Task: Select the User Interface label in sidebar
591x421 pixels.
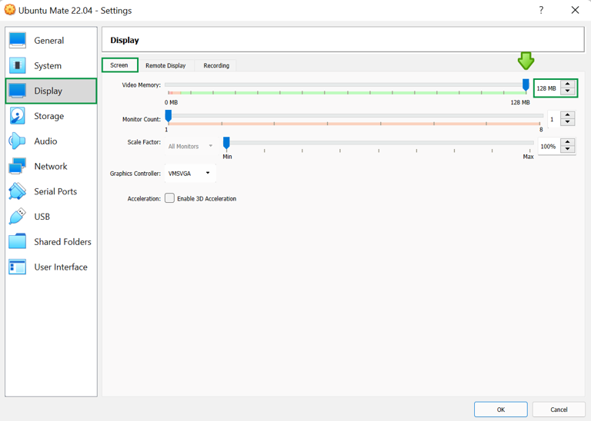Action: coord(61,267)
